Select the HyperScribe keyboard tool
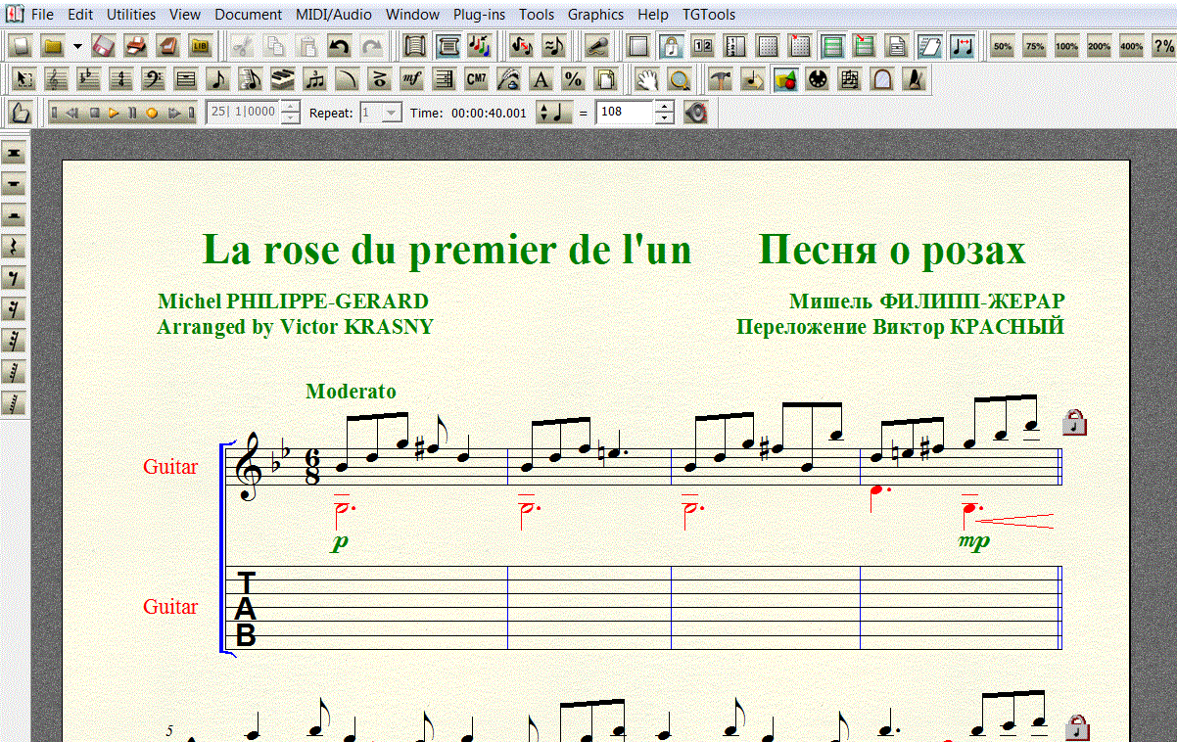The width and height of the screenshot is (1177, 742). tap(282, 80)
